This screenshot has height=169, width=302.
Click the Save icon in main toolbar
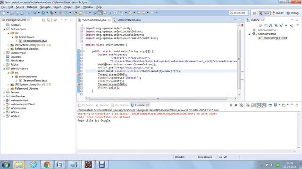(x=12, y=13)
